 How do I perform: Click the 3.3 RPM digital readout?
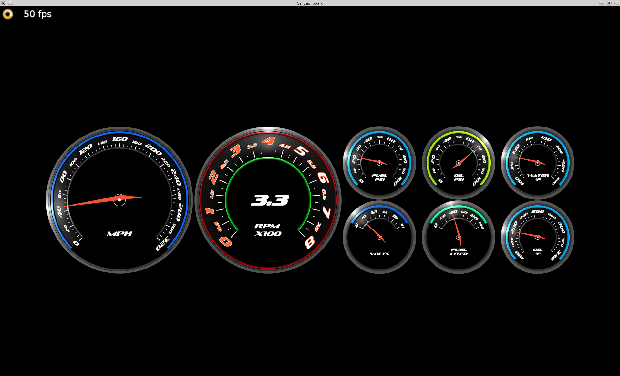click(270, 200)
